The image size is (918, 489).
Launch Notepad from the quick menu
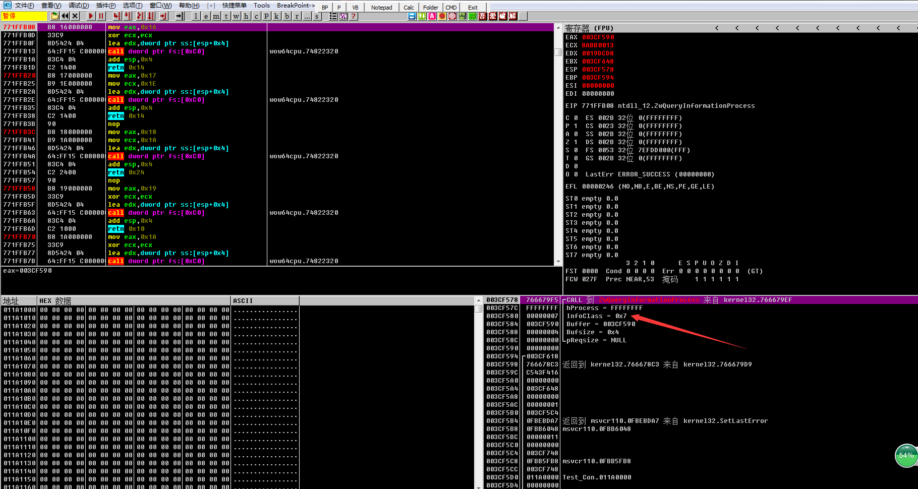(x=381, y=7)
